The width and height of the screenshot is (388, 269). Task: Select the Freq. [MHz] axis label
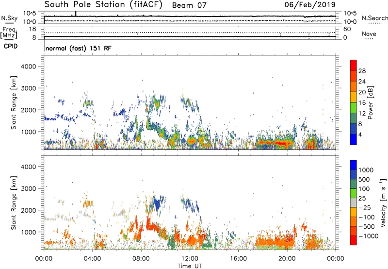coord(9,33)
